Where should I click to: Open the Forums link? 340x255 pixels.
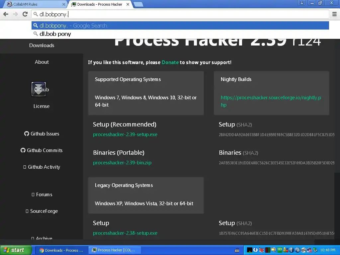[42, 195]
